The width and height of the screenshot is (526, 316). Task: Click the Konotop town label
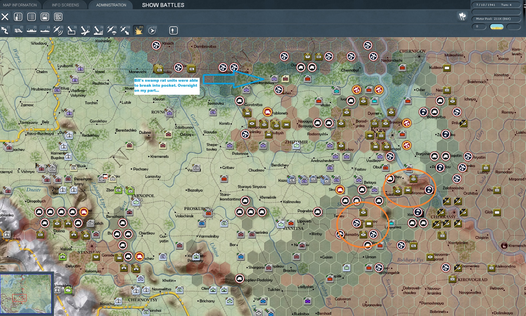(x=501, y=75)
